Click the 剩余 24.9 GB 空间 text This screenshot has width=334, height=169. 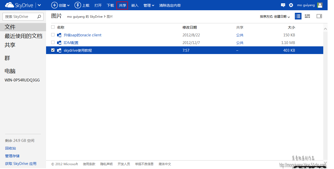[20, 141]
